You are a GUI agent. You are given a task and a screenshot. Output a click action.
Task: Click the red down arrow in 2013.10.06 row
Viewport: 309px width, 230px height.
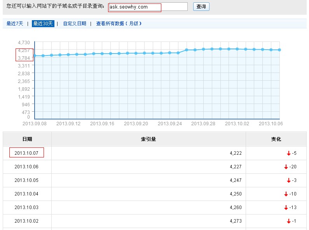click(x=286, y=167)
